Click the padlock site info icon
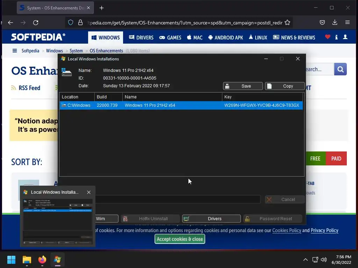The width and height of the screenshot is (358, 268). click(x=80, y=23)
